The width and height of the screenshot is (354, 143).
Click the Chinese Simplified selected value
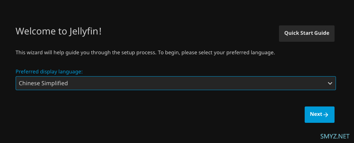tap(43, 83)
